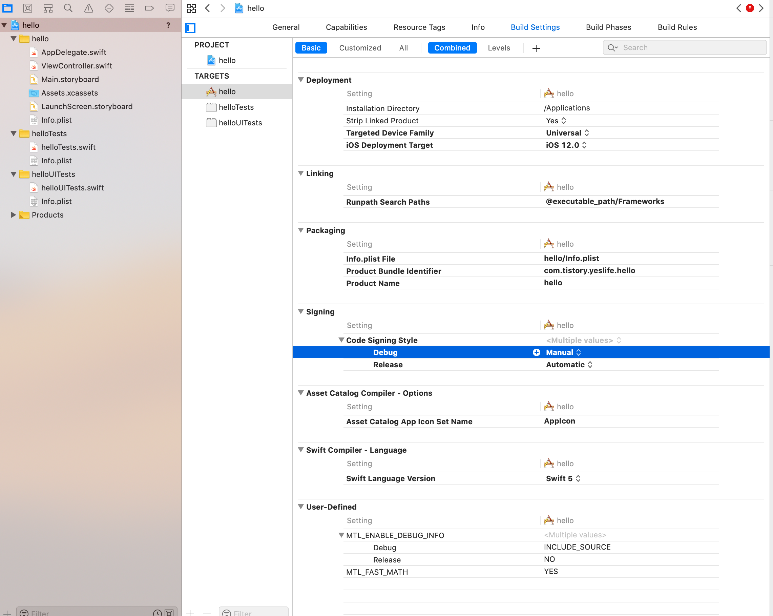Open ViewController.swift in the navigator
This screenshot has height=616, width=773.
[76, 66]
